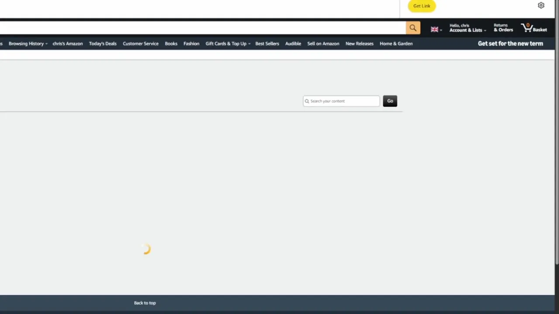Focus the Search your content field
The image size is (559, 314).
pos(342,101)
